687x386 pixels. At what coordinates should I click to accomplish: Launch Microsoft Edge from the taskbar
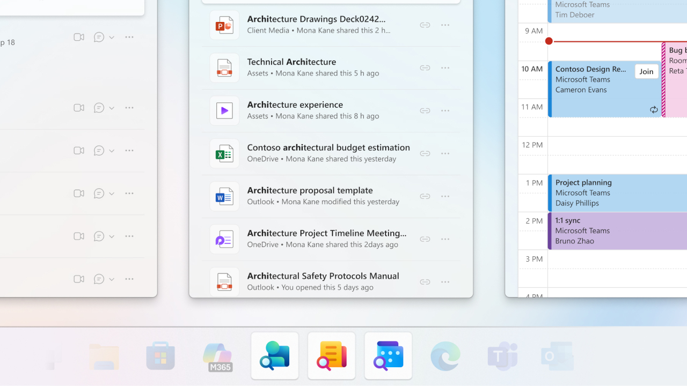point(445,356)
